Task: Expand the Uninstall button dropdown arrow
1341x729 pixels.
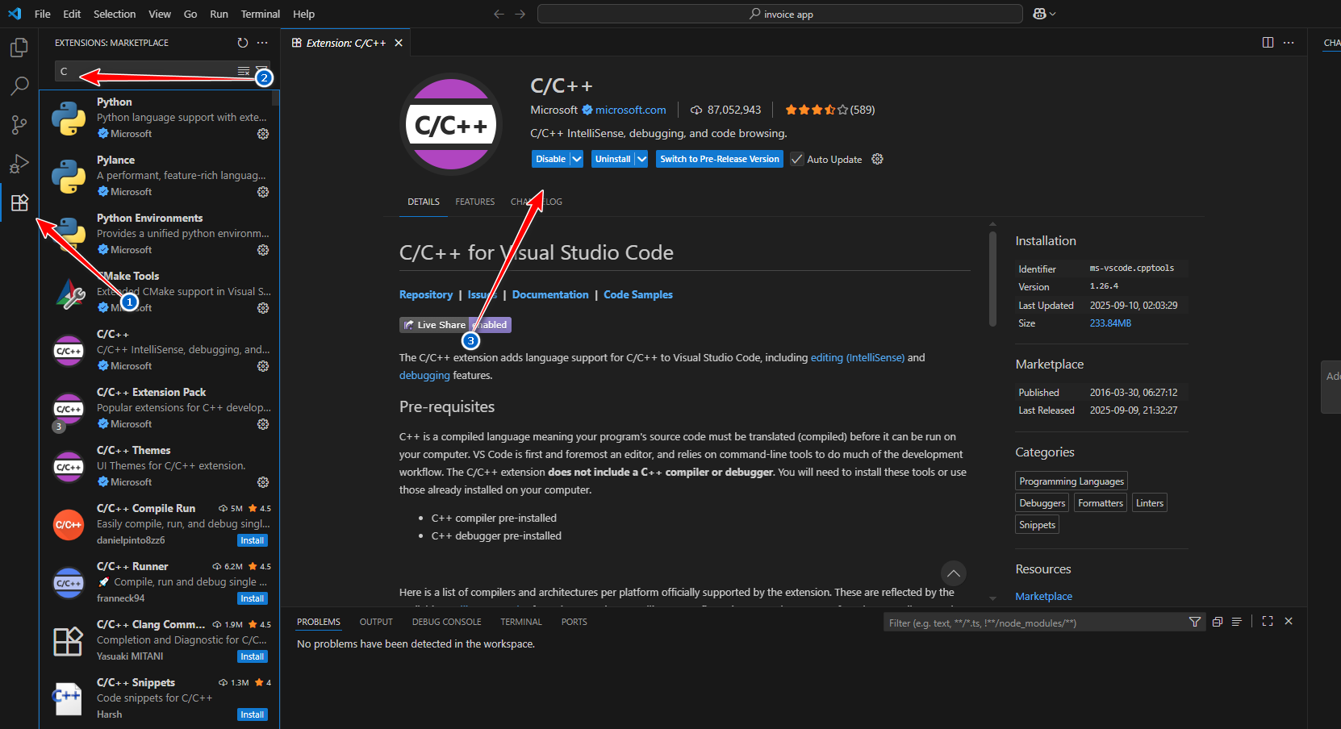Action: (x=641, y=160)
